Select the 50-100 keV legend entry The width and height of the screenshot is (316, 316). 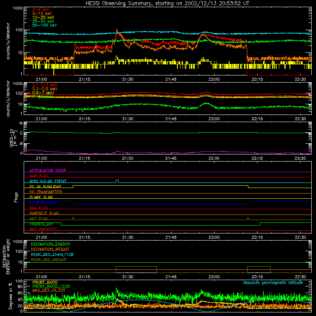click(45, 25)
